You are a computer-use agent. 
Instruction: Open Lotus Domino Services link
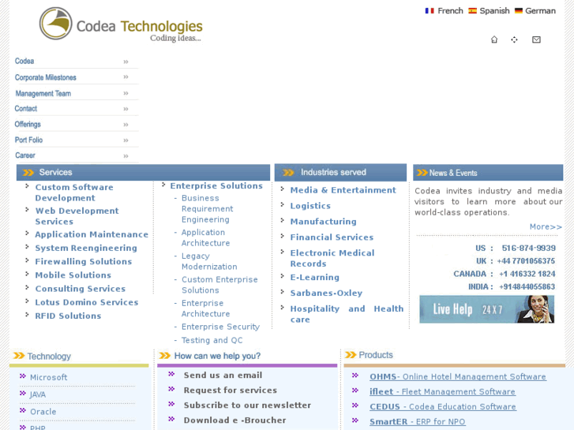87,302
